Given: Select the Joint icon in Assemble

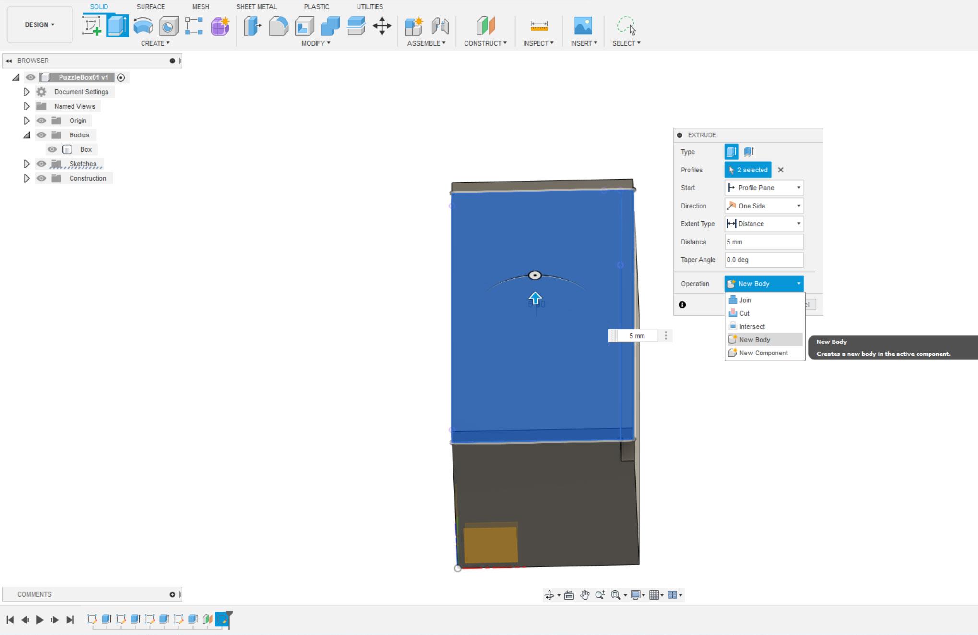Looking at the screenshot, I should [x=440, y=25].
